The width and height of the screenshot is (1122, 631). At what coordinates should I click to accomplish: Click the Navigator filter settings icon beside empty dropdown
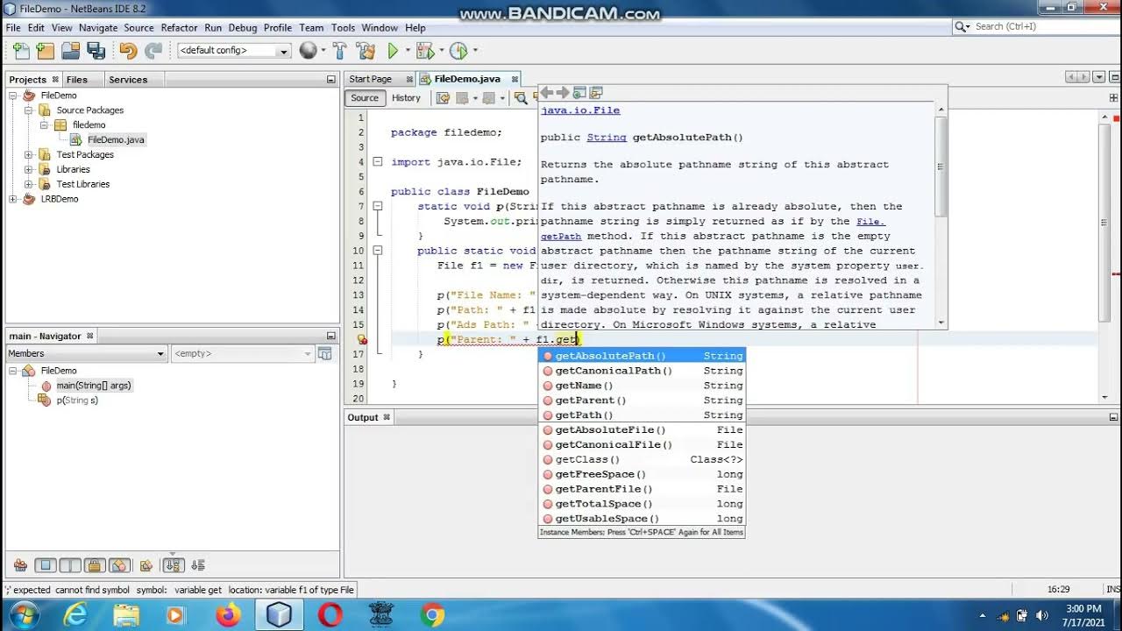click(x=325, y=354)
